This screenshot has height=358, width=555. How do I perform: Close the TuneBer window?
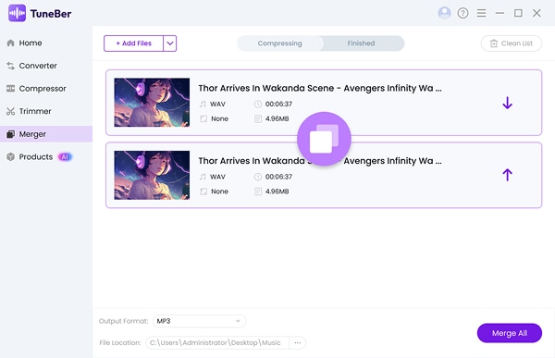(536, 13)
